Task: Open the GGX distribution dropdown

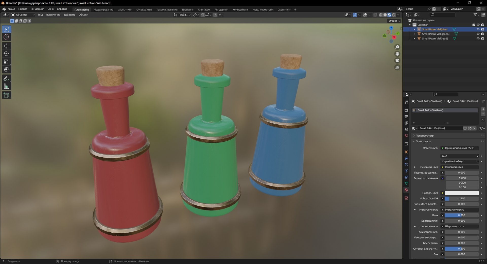Action: 460,156
